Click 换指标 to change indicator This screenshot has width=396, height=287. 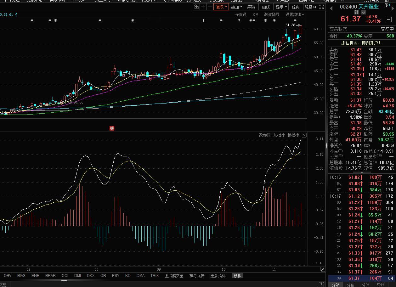coord(293,135)
